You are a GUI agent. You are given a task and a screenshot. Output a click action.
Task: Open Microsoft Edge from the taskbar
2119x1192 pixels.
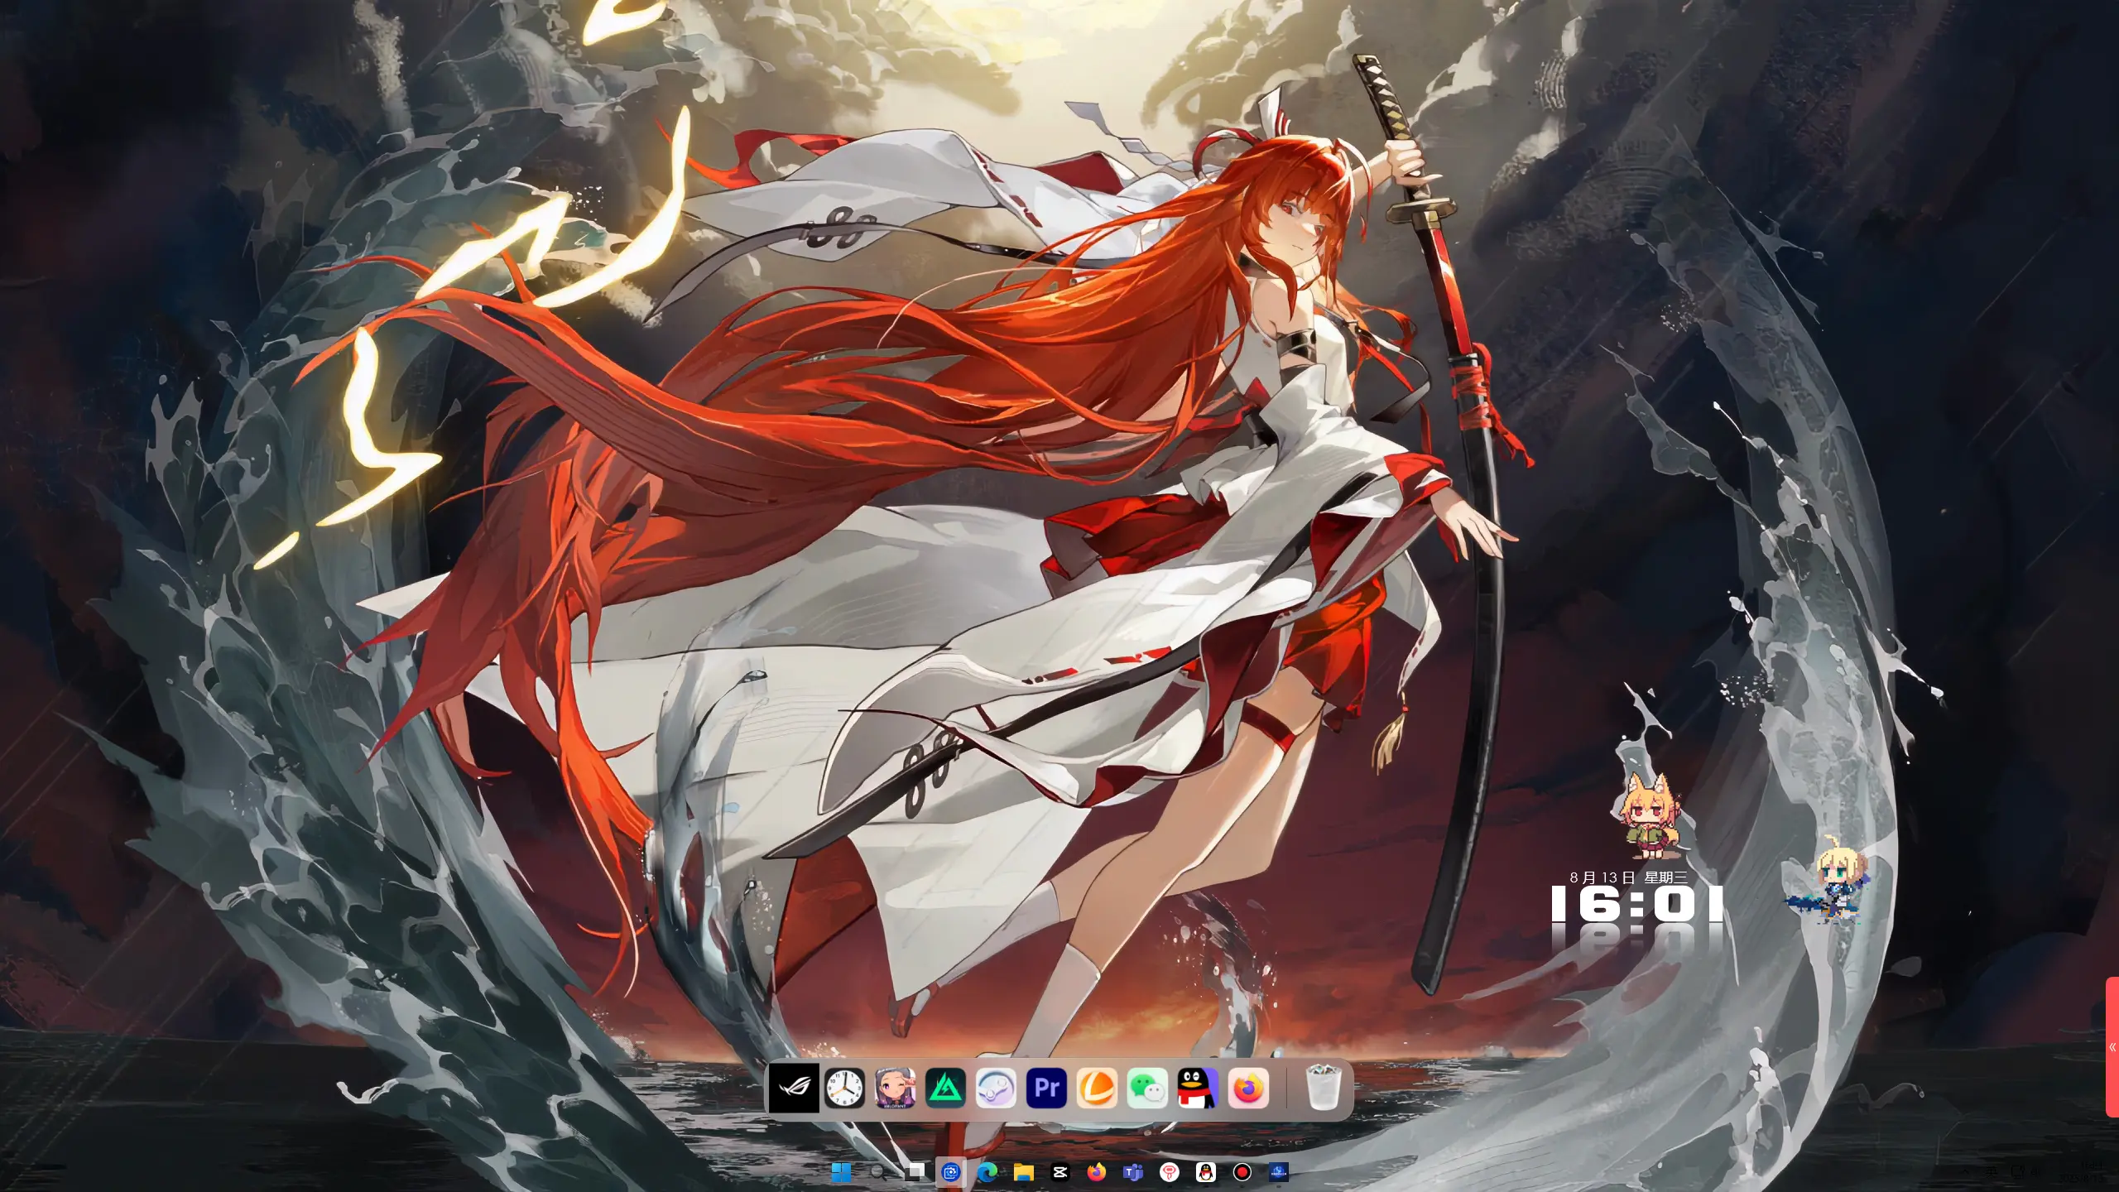point(987,1171)
